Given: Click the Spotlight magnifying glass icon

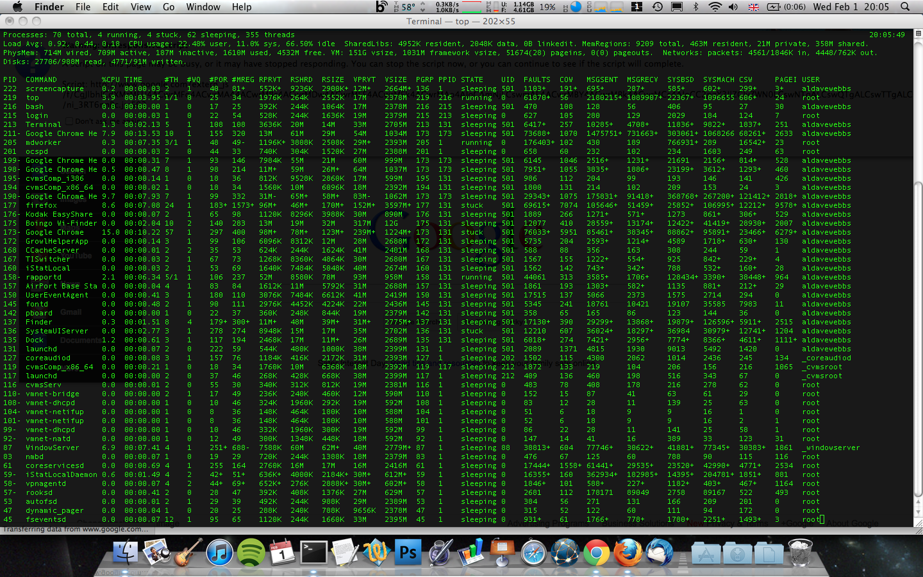Looking at the screenshot, I should tap(905, 7).
